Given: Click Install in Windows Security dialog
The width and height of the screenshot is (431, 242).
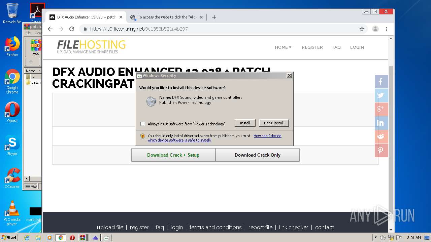Looking at the screenshot, I should click(x=245, y=123).
